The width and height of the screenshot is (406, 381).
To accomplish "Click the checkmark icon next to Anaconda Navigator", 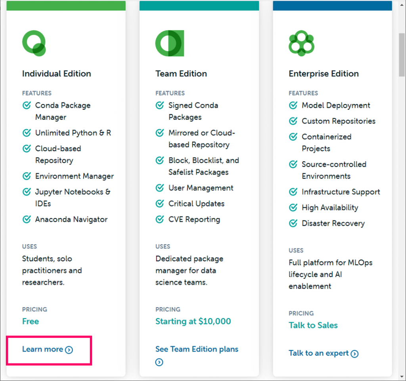I will [27, 219].
